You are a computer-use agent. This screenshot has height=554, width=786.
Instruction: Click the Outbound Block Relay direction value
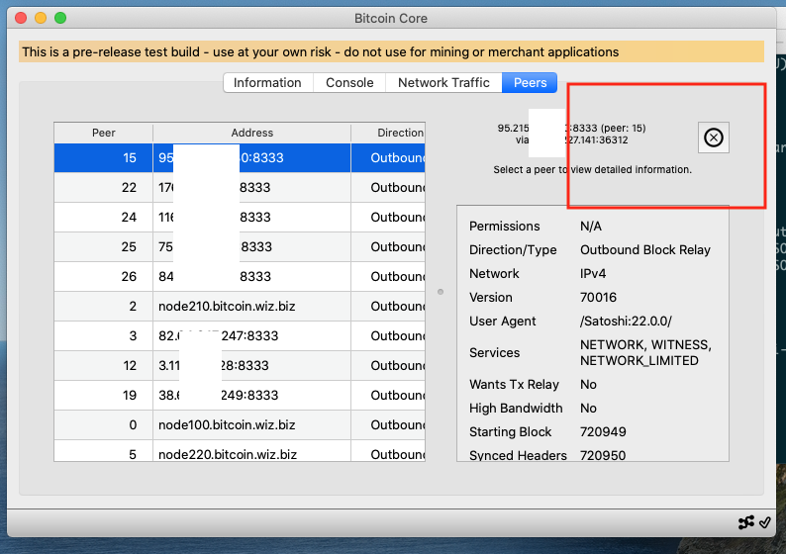coord(645,250)
